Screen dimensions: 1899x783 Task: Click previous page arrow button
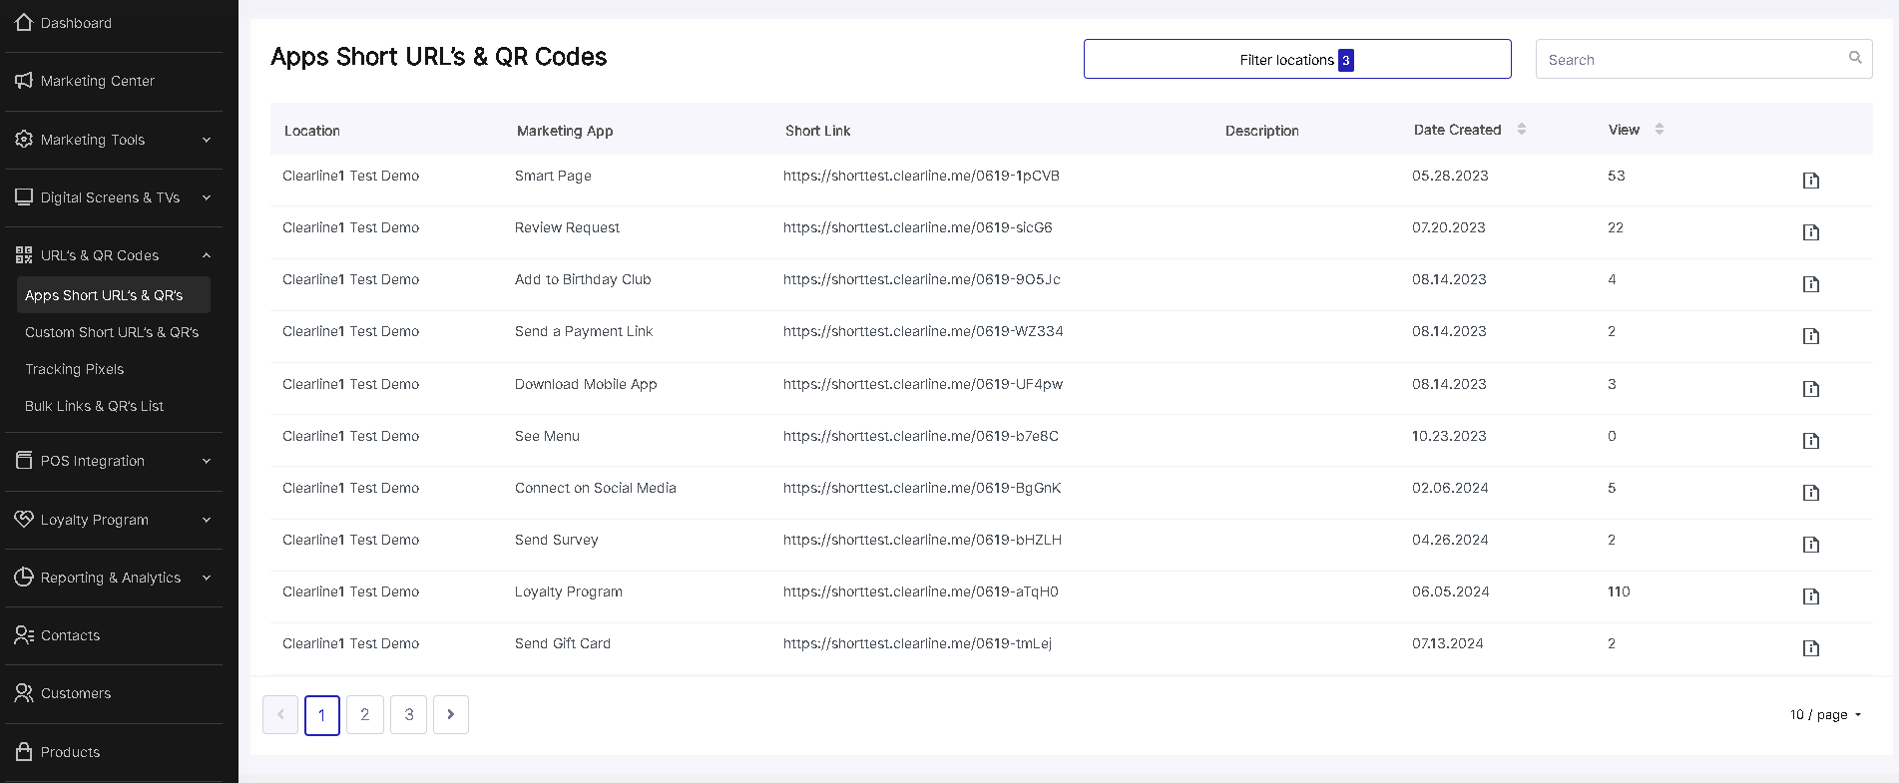[280, 714]
